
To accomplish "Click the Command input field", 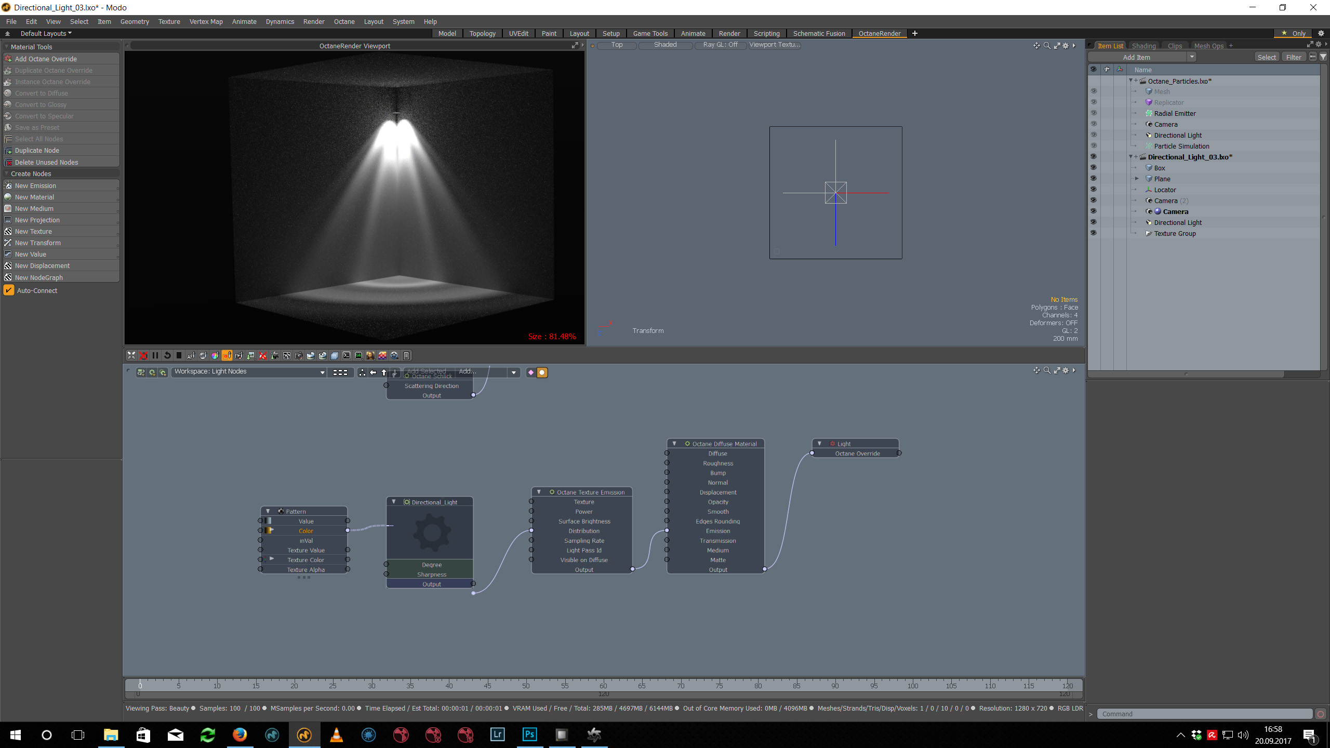I will pyautogui.click(x=1205, y=714).
